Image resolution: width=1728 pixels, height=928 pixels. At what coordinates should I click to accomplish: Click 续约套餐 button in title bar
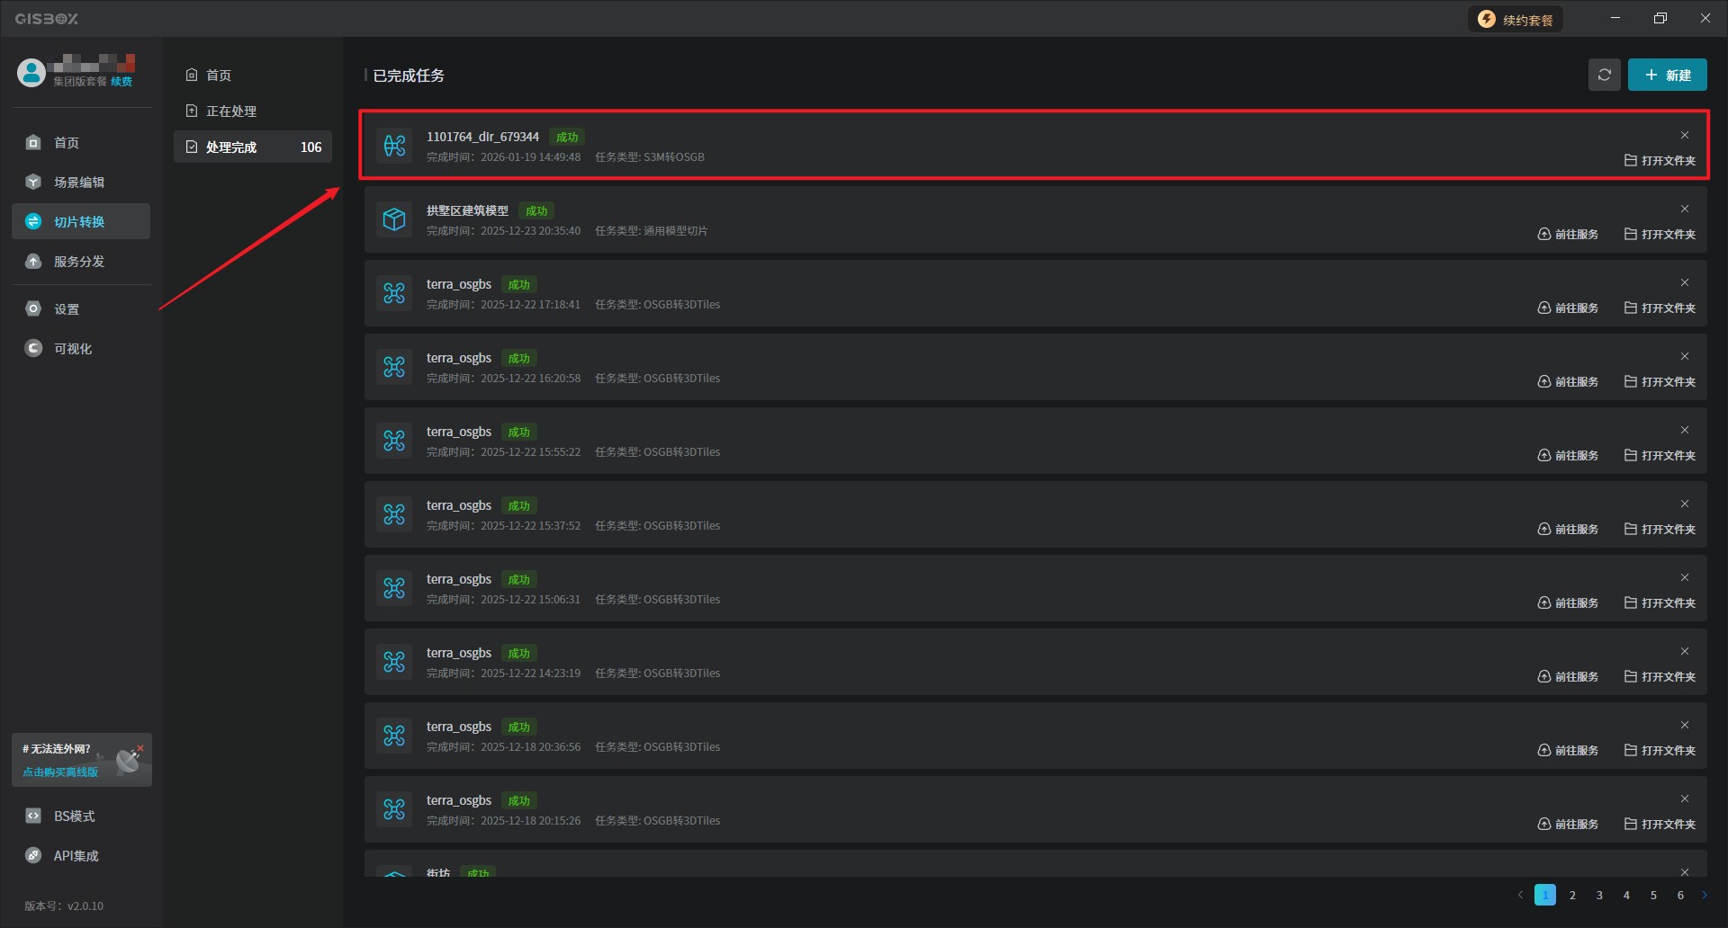click(1516, 20)
